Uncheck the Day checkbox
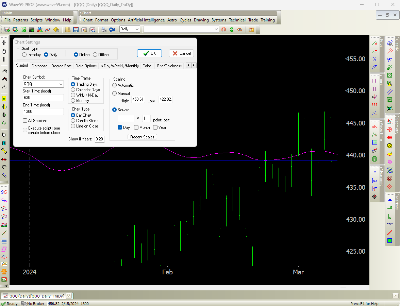Screen dimensions: 400x306 (120, 127)
